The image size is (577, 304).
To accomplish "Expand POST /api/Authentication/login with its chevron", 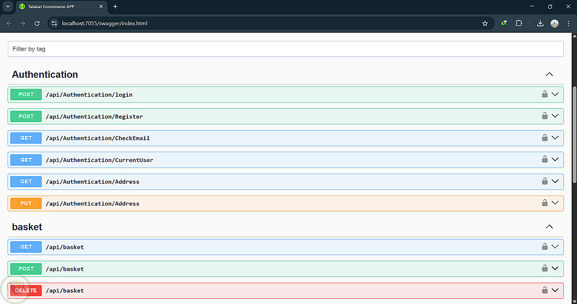I will [555, 94].
